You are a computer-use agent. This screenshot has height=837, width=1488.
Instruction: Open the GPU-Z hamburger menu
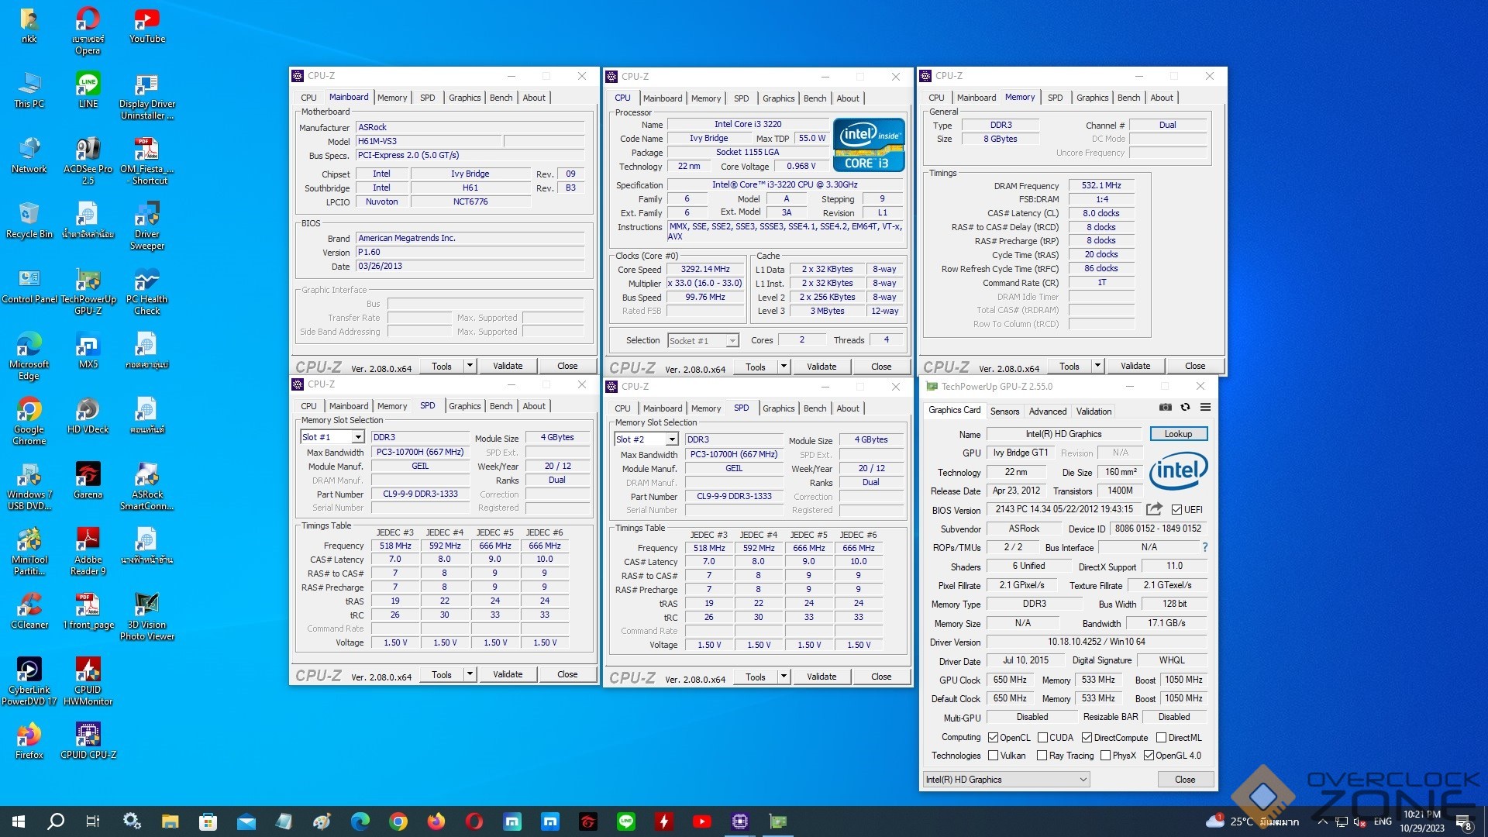[x=1205, y=408]
